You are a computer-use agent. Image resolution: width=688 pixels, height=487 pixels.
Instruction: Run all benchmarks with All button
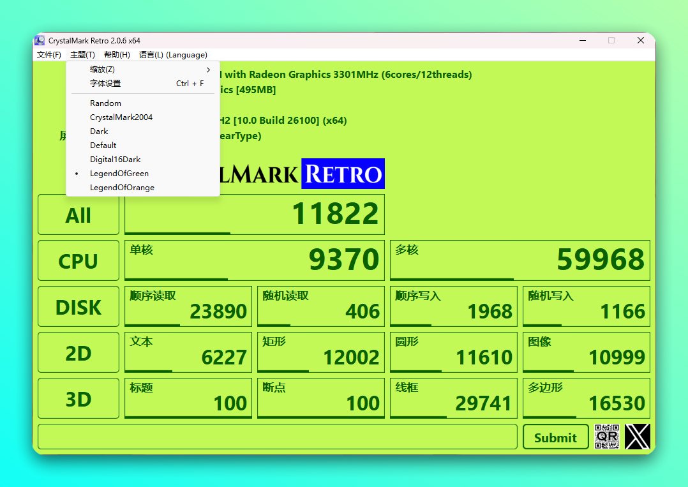pyautogui.click(x=79, y=215)
